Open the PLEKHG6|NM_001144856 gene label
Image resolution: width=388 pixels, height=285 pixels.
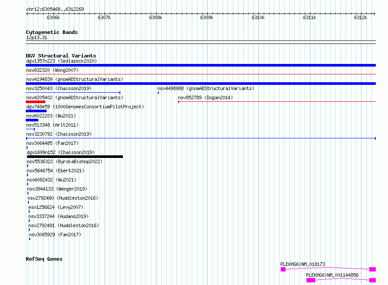pos(332,275)
